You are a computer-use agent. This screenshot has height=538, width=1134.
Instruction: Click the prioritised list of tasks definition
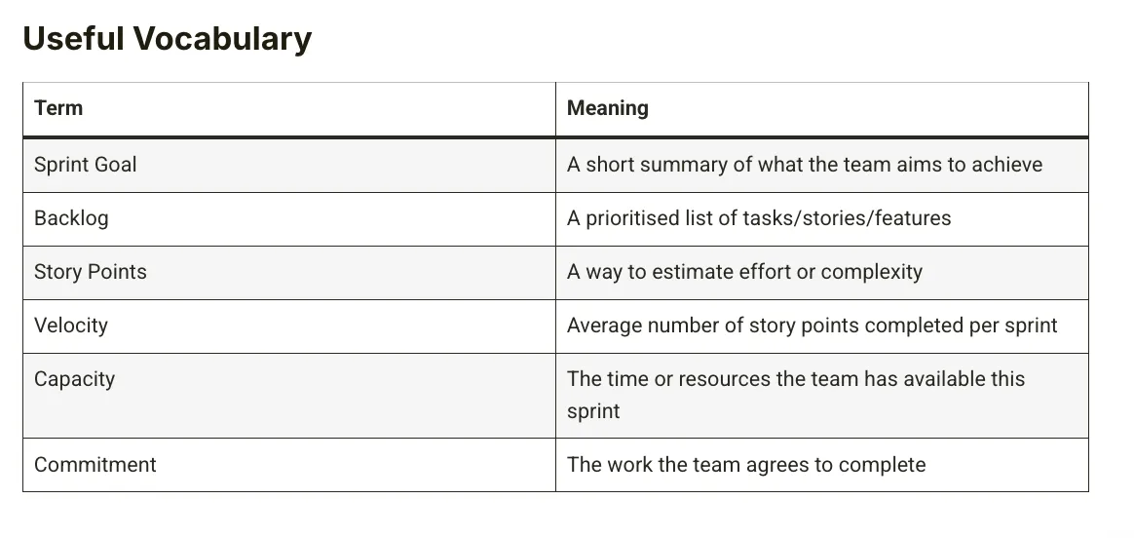pos(759,218)
